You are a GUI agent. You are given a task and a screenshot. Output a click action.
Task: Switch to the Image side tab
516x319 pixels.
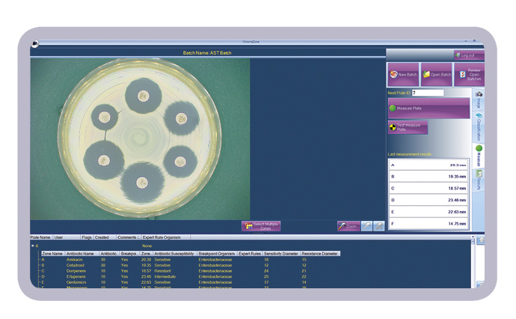[479, 100]
